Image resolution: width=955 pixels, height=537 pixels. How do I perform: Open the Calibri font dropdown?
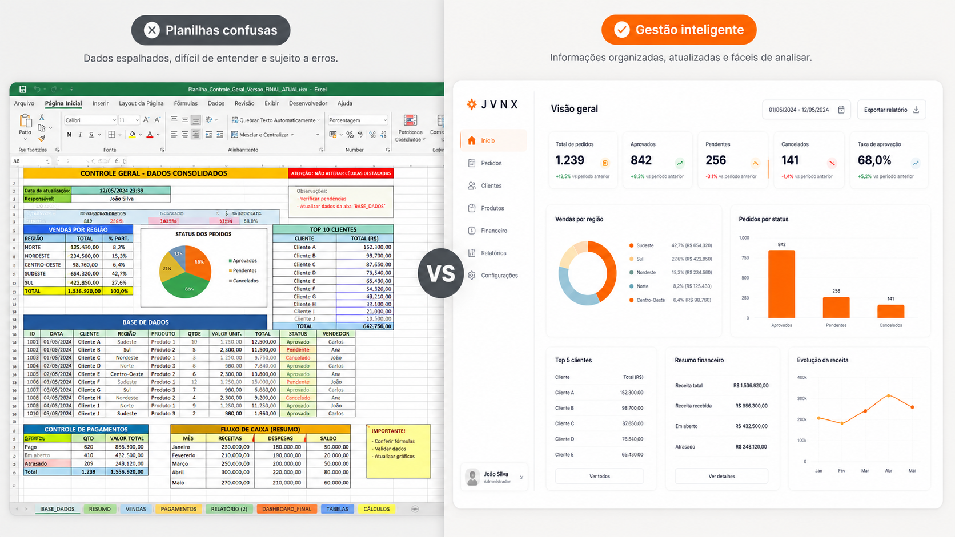point(90,120)
